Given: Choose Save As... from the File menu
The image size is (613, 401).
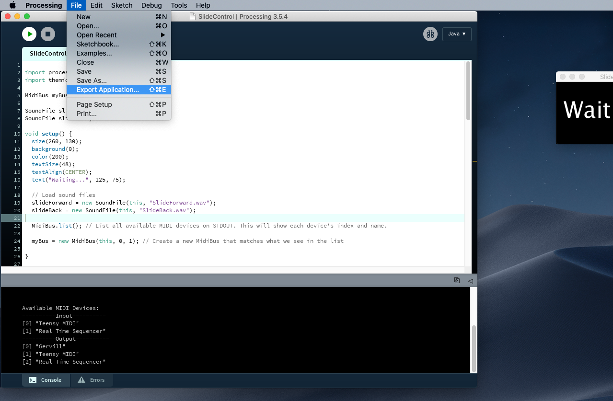Looking at the screenshot, I should pos(119,80).
